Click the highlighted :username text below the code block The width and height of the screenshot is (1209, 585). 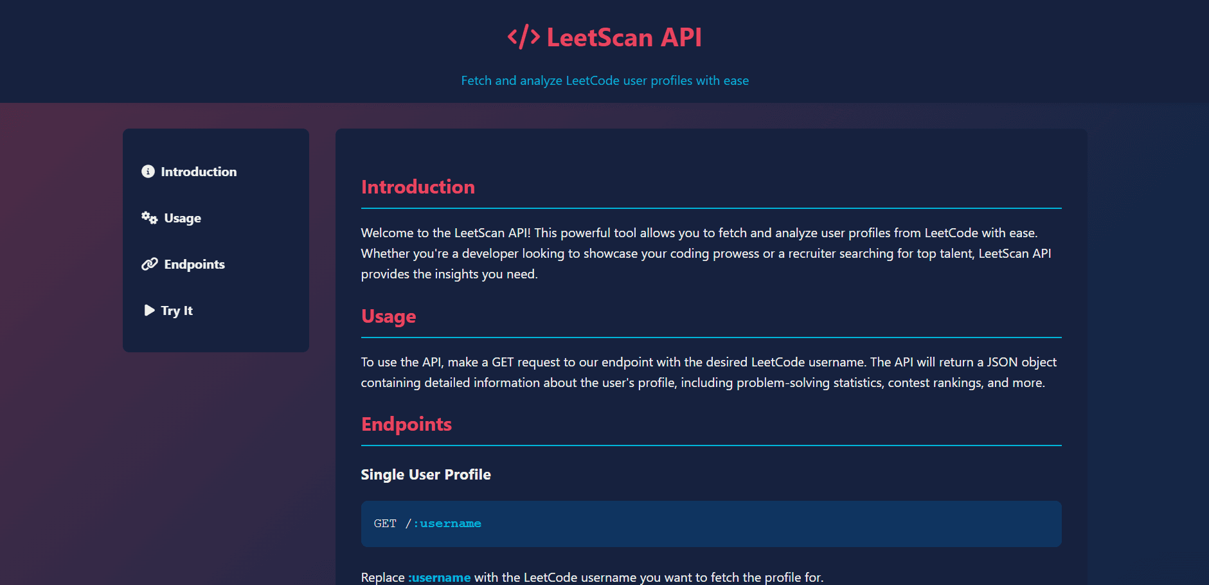point(440,577)
